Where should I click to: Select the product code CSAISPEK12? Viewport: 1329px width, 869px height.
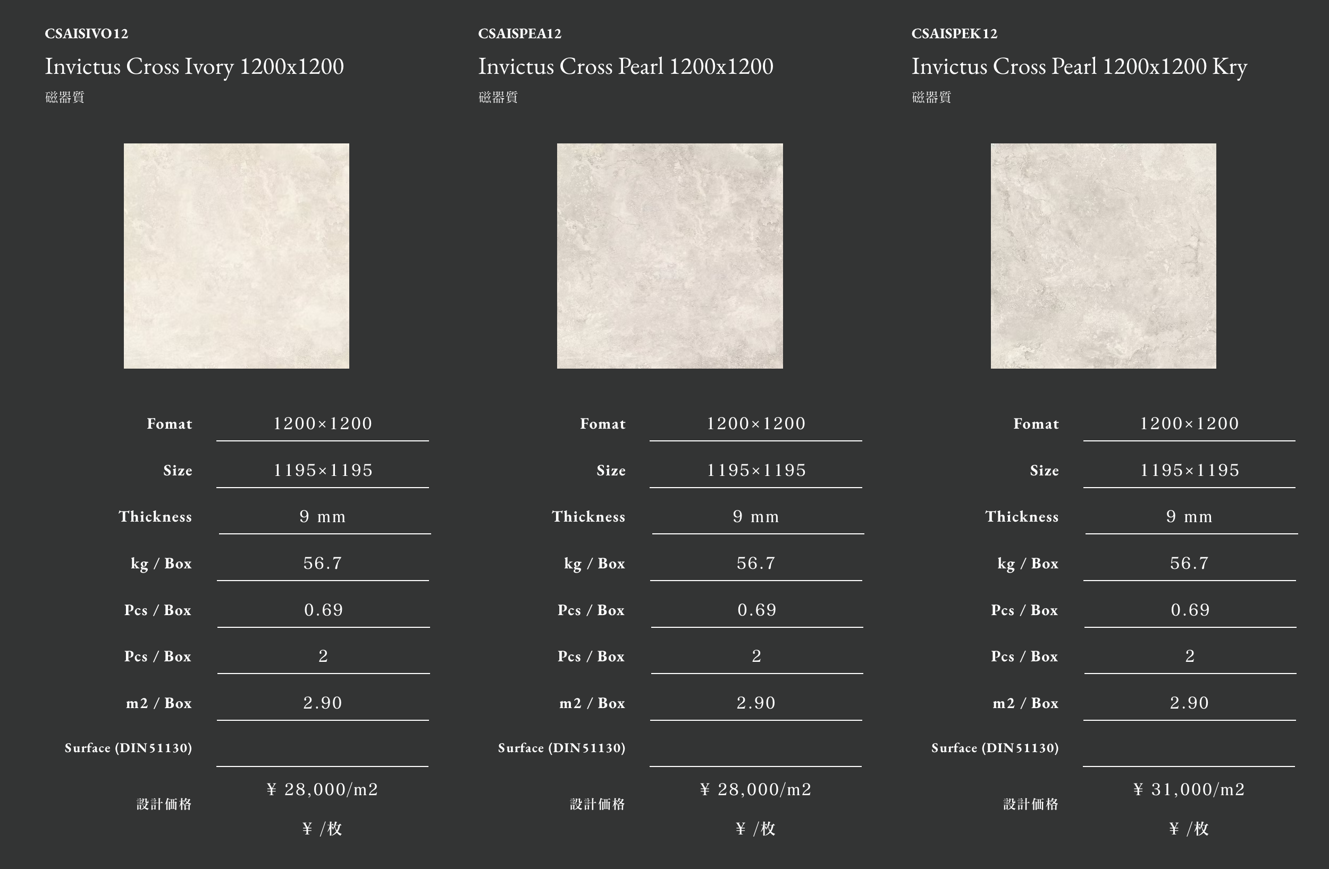pyautogui.click(x=954, y=33)
